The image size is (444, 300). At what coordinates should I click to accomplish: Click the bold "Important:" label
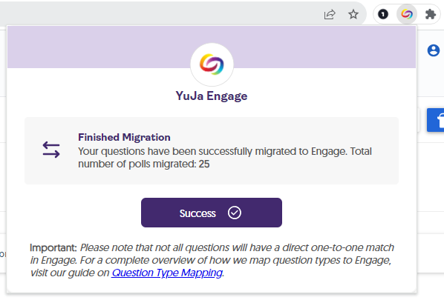point(53,247)
